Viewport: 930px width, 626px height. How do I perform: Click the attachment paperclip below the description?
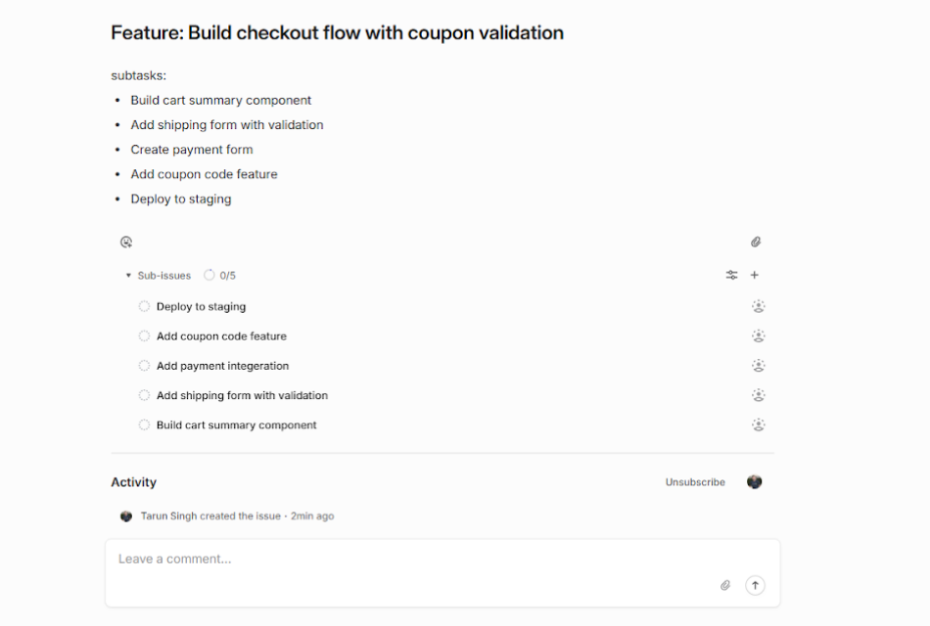pos(756,243)
